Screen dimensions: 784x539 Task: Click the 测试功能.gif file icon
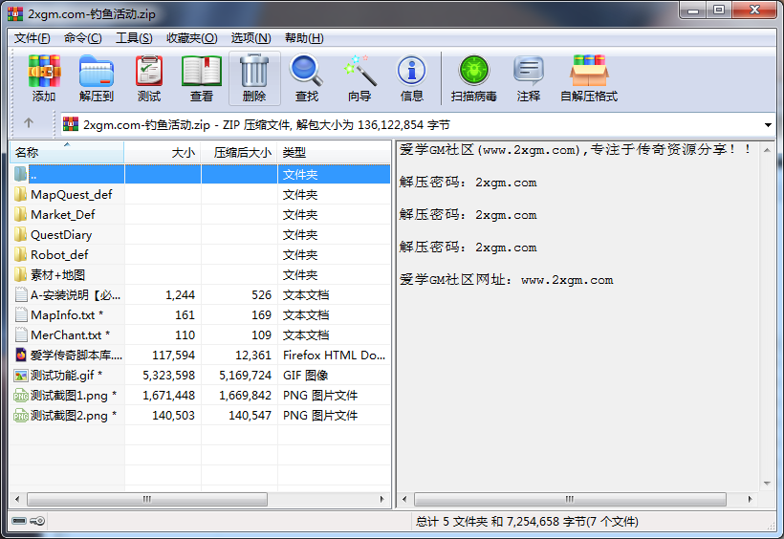tap(21, 376)
